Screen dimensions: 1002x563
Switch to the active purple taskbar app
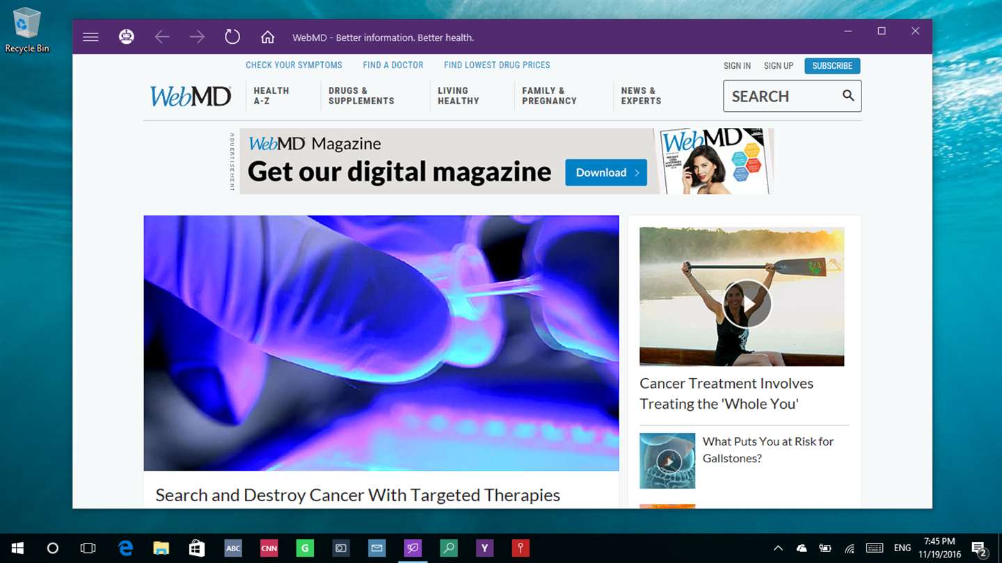[x=413, y=548]
